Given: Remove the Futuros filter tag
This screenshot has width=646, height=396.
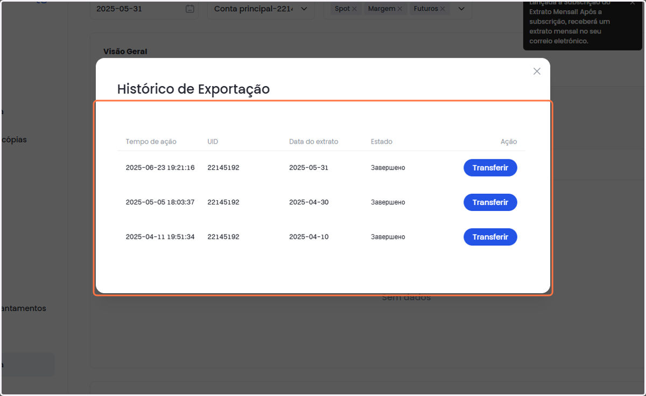Looking at the screenshot, I should tap(443, 9).
